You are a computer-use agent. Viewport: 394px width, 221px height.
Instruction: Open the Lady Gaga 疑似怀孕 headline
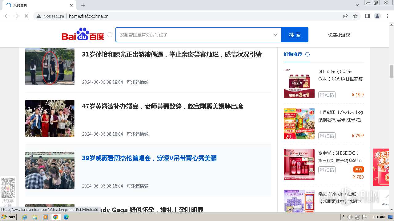click(x=151, y=210)
